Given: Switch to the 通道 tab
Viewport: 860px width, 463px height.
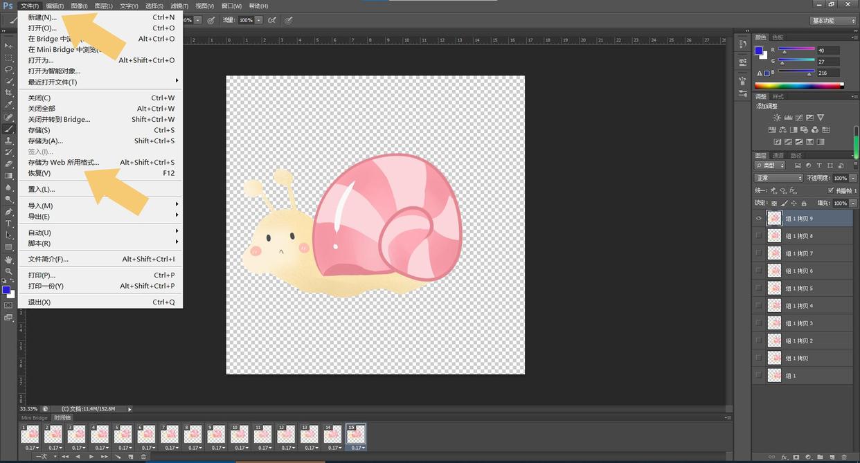Looking at the screenshot, I should pos(778,156).
